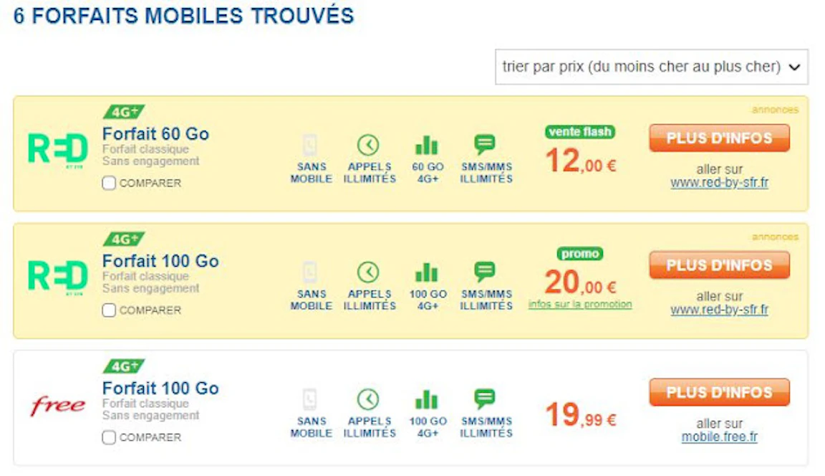
Task: Click the SMS/MMS speech bubble icon in RED 100 Go offer
Action: (485, 272)
